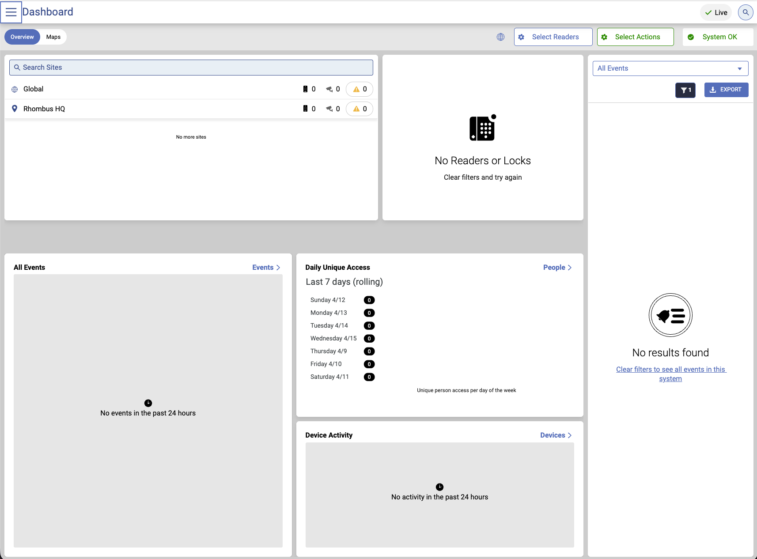
Task: Open the Select Actions picker
Action: click(x=635, y=37)
